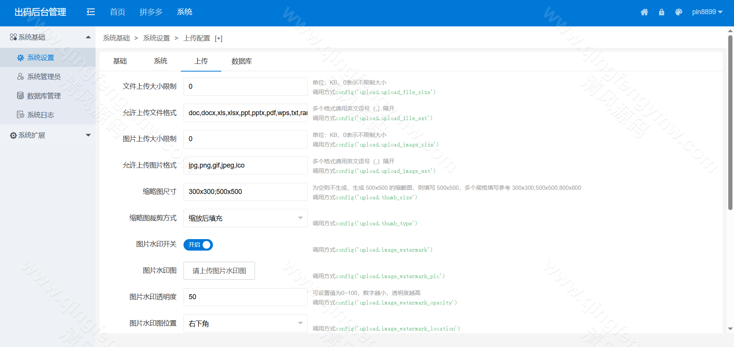Open 拼多多 in the top navigation
Screen dimensions: 734x347
(151, 12)
